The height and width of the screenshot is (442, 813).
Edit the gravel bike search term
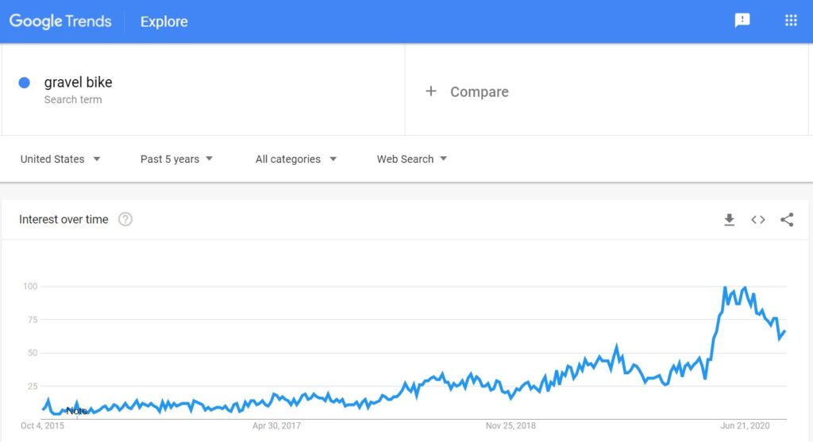tap(79, 82)
